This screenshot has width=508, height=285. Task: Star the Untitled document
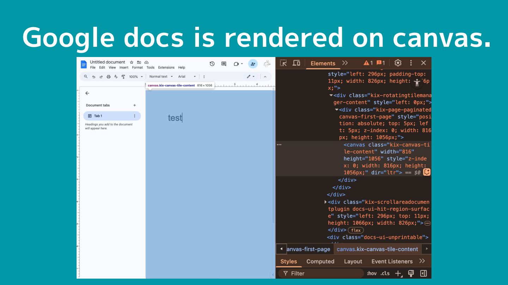[x=132, y=62]
